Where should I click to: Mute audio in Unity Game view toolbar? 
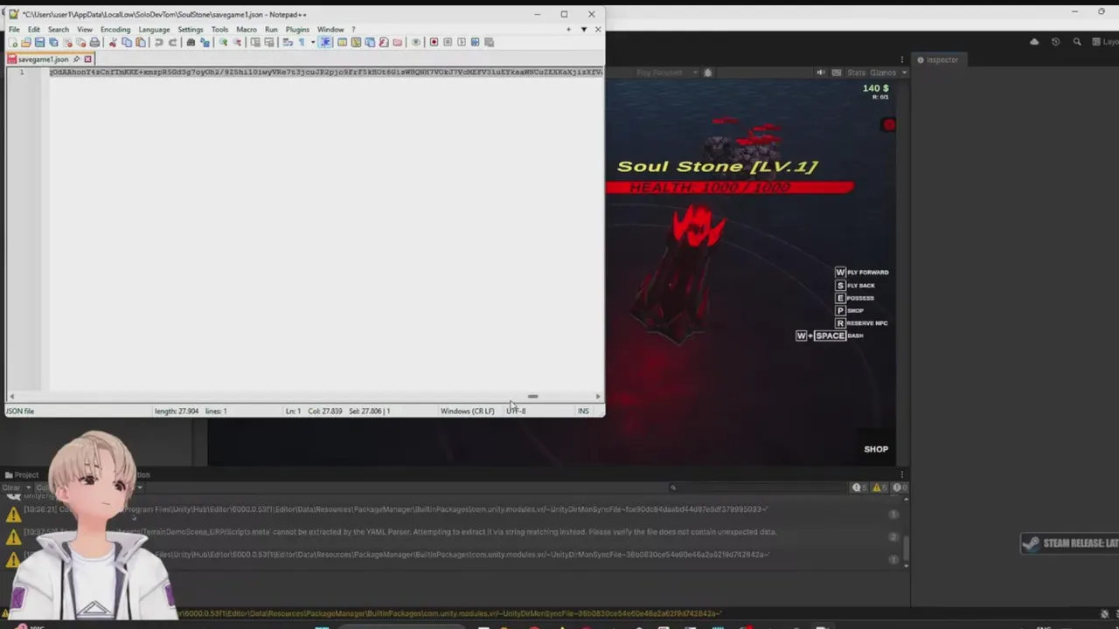click(x=821, y=73)
